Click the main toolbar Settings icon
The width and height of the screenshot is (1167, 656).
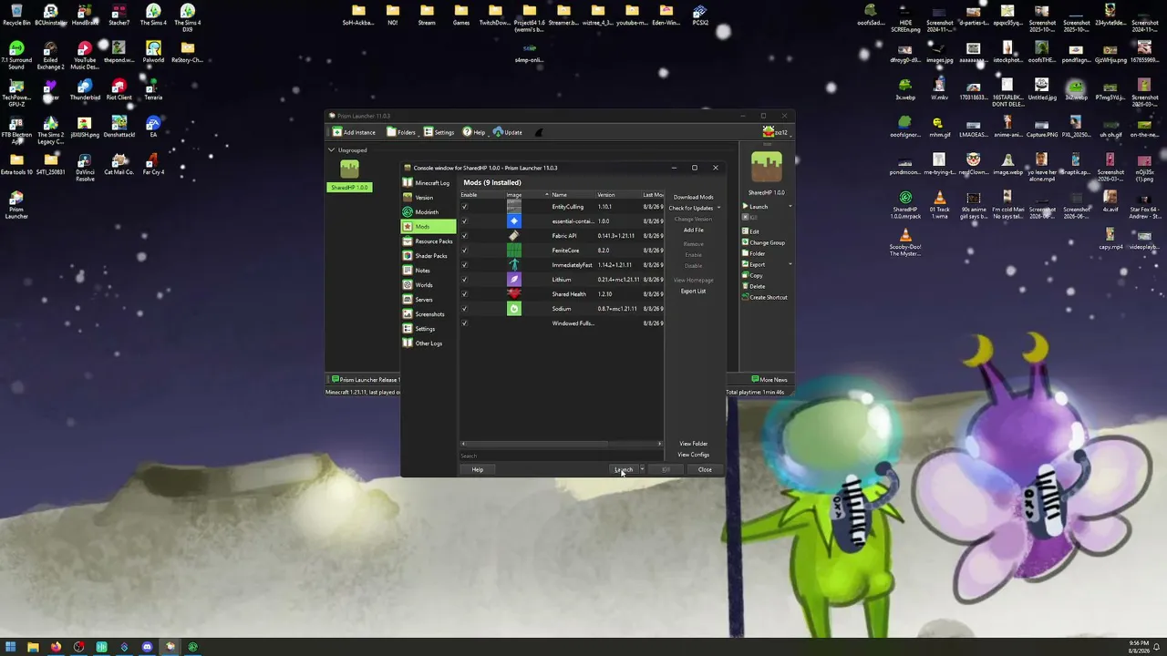(x=429, y=132)
